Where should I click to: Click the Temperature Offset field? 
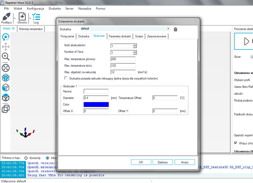pyautogui.click(x=165, y=98)
